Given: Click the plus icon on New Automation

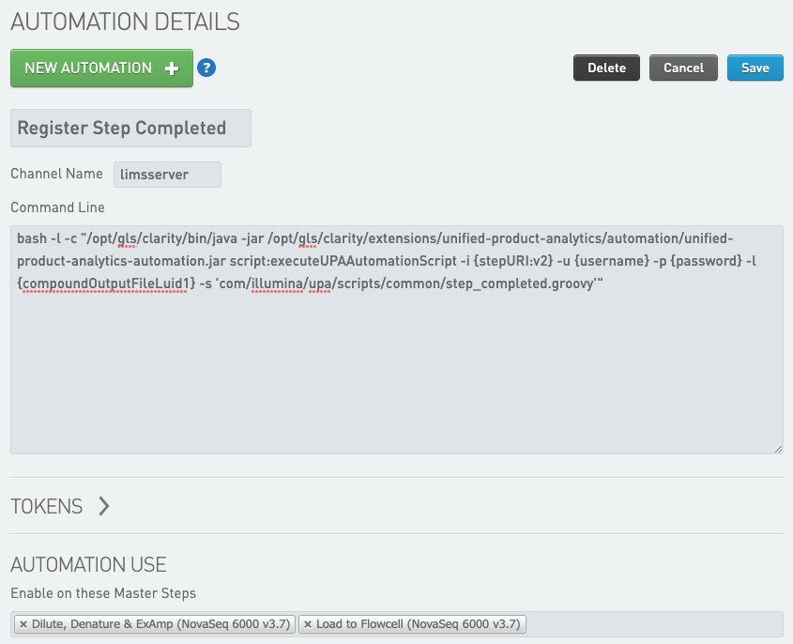Looking at the screenshot, I should (171, 69).
